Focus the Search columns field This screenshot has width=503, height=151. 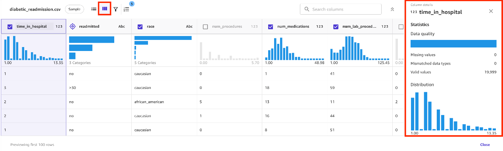[341, 9]
